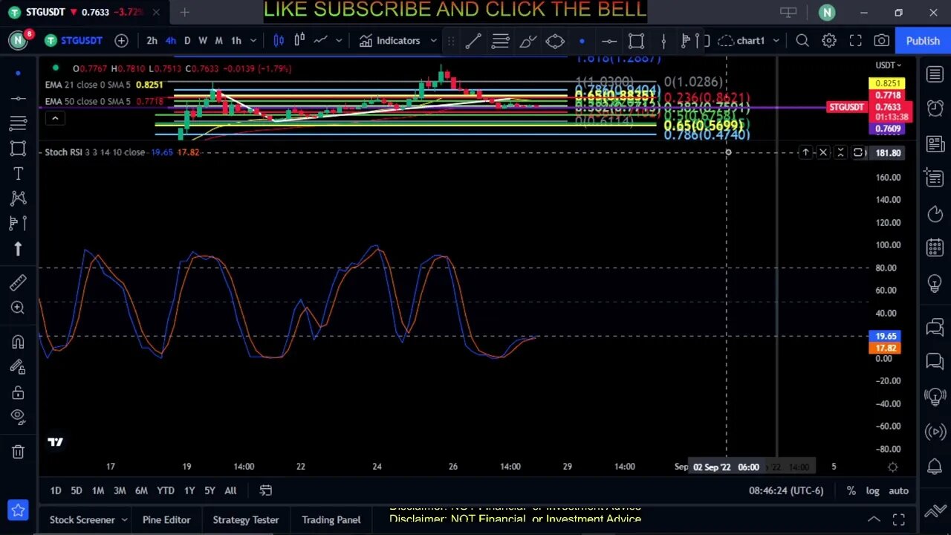Open the USDT currency dropdown
951x535 pixels.
(x=888, y=65)
